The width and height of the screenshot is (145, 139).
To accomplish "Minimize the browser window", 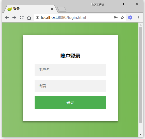I will [x=113, y=4].
